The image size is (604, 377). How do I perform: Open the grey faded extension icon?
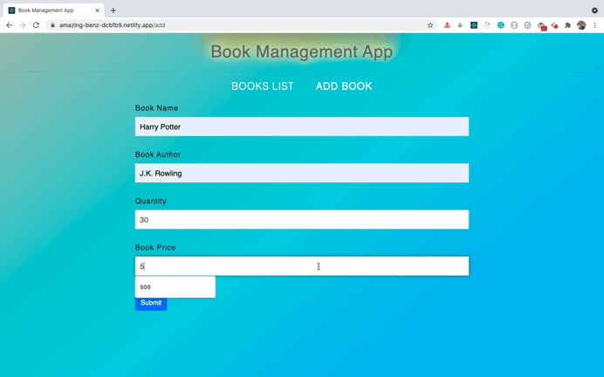460,25
